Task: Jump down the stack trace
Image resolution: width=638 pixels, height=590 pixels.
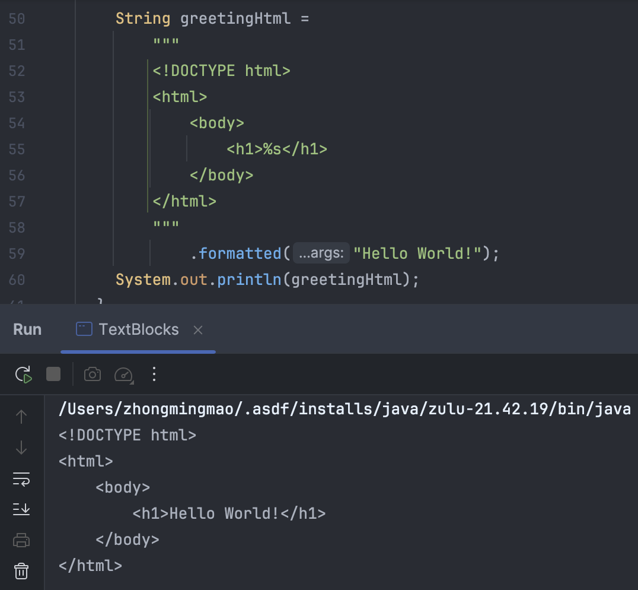Action: 21,448
